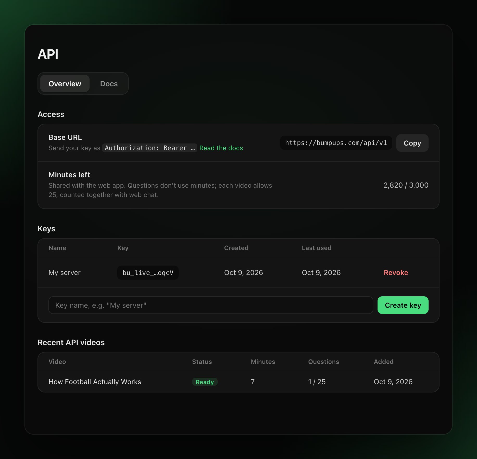The height and width of the screenshot is (459, 477).
Task: Click the Create key button
Action: coord(403,305)
